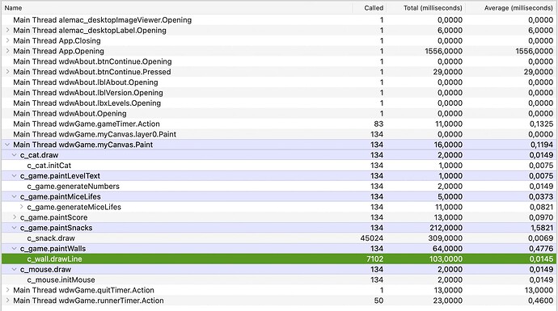The image size is (558, 311).
Task: Collapse the c_game.paintMiceLifes node
Action: pyautogui.click(x=15, y=196)
